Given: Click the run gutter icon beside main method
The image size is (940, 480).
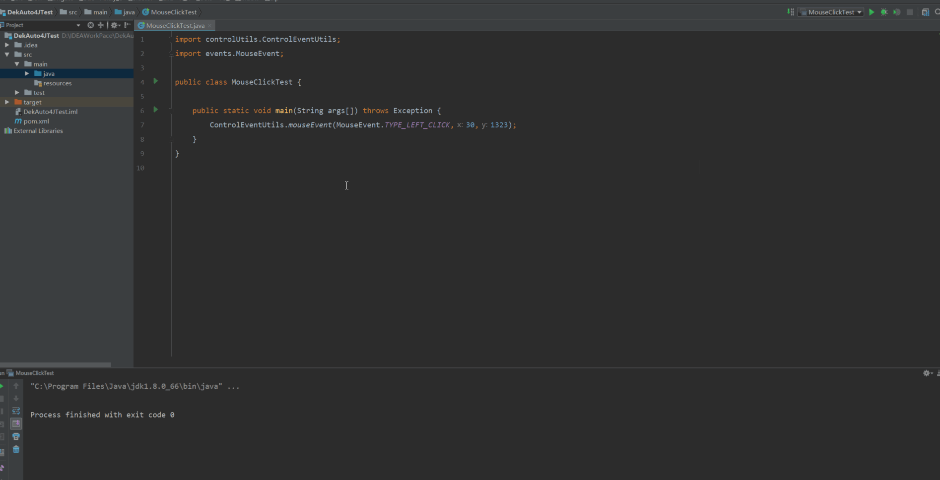Looking at the screenshot, I should click(155, 110).
